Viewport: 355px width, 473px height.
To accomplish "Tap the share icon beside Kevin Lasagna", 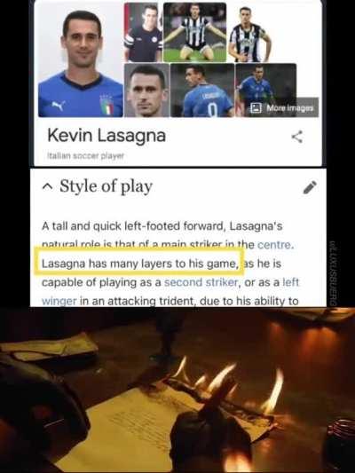I will click(x=297, y=137).
